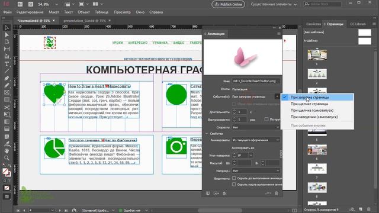379x213 pixels.
Task: Open the Animate from current appearance dropdown
Action: 256,140
